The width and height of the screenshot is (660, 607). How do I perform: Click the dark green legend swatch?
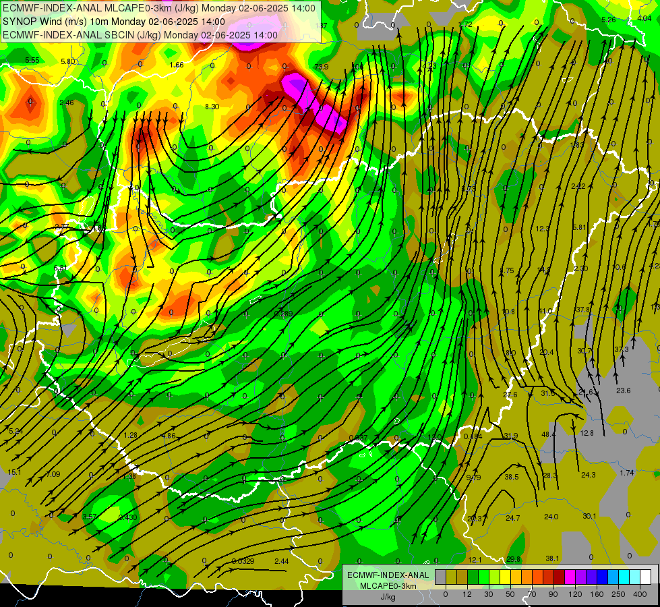tap(473, 577)
